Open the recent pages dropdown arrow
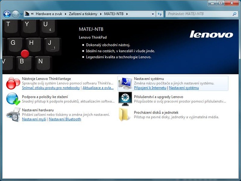 (22, 14)
